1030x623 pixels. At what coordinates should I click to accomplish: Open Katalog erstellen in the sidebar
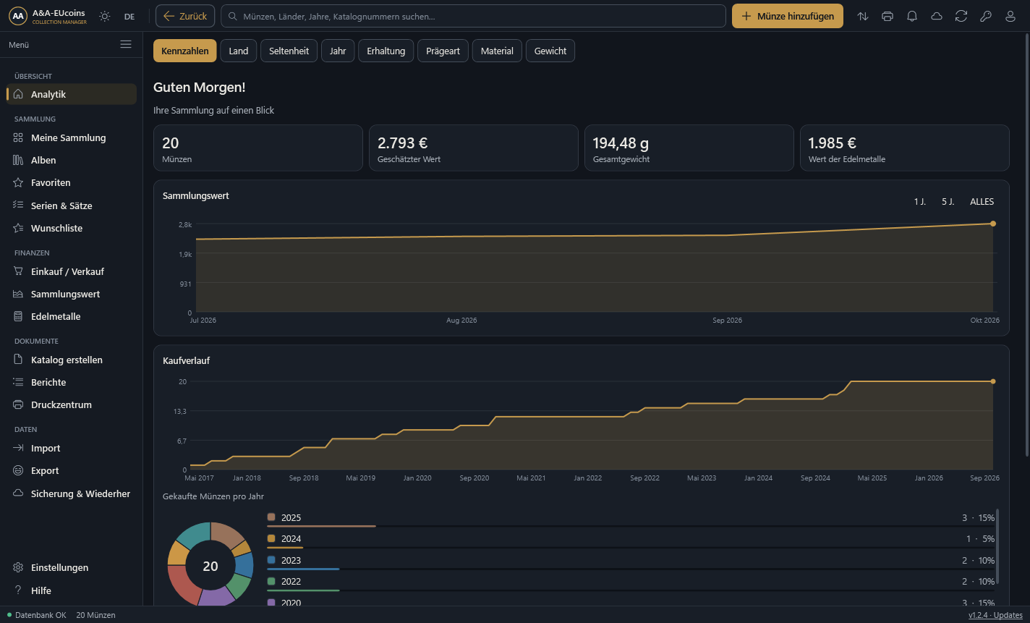tap(72, 360)
